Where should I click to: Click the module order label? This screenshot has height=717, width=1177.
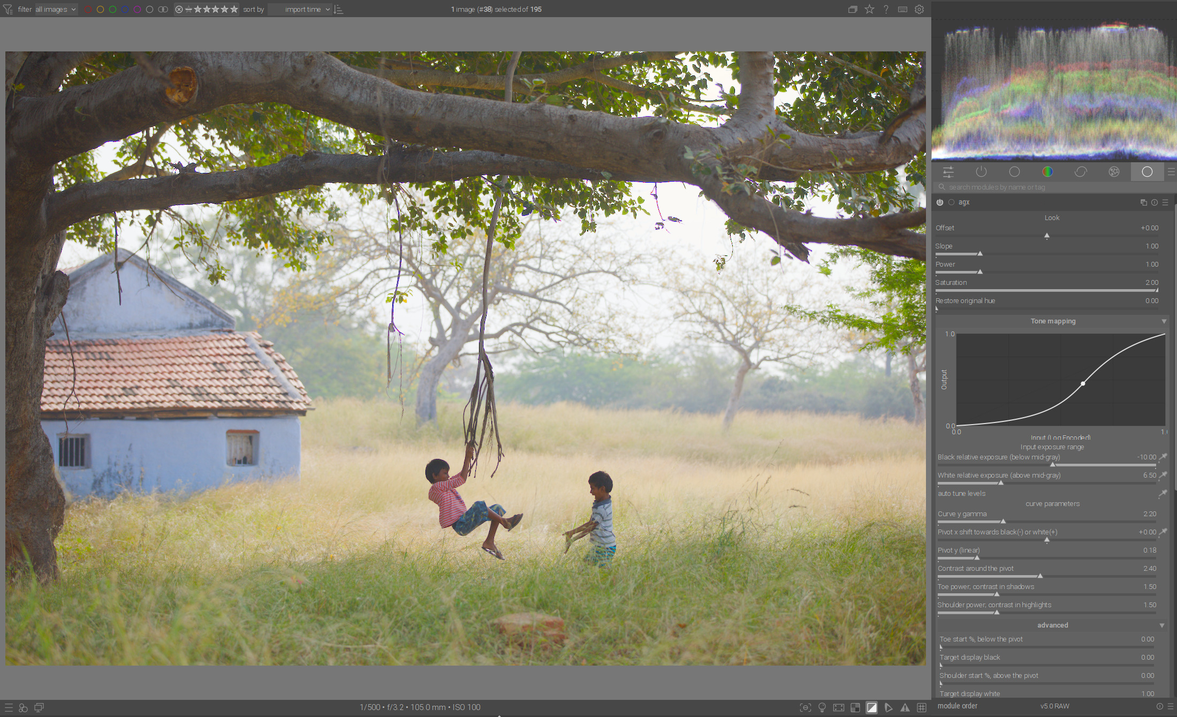pyautogui.click(x=958, y=706)
